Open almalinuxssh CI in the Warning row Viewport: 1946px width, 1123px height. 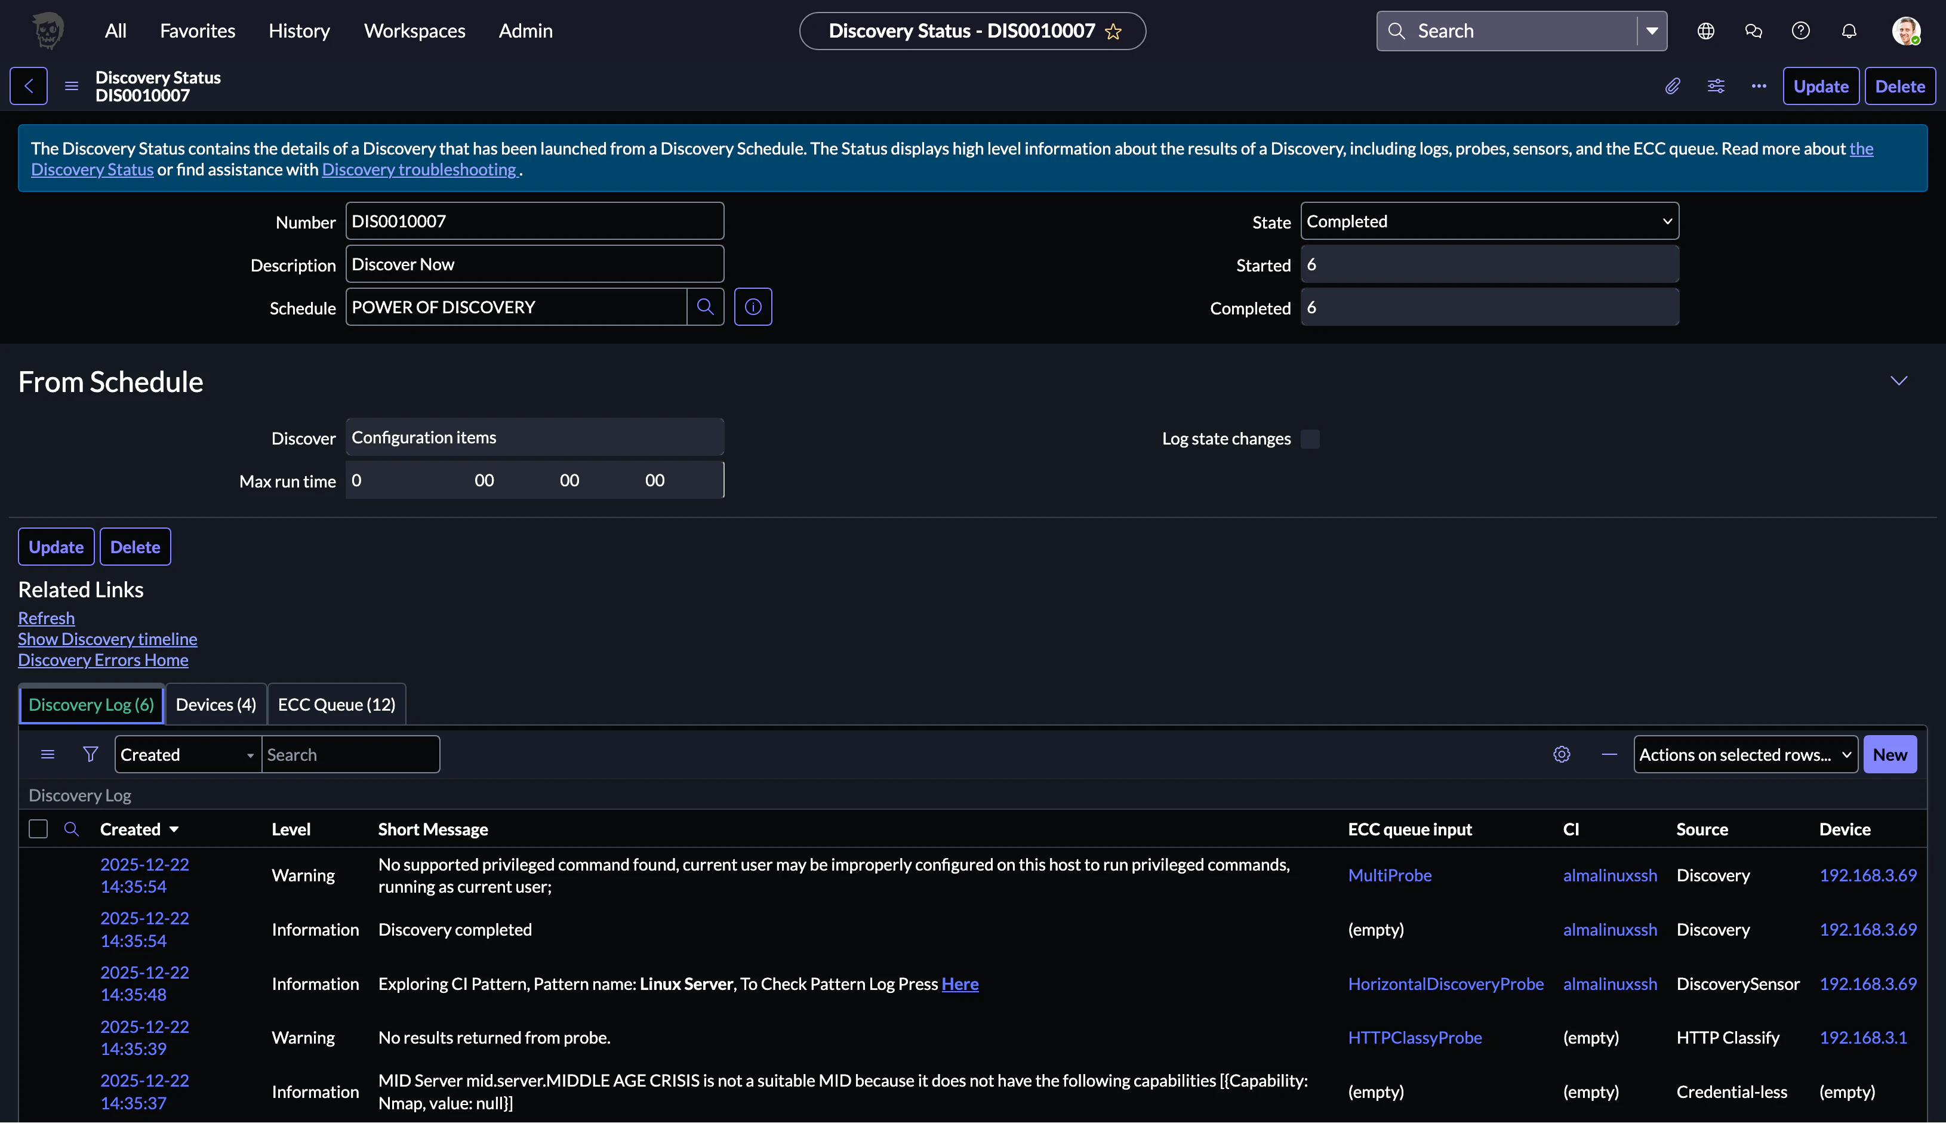pos(1611,875)
